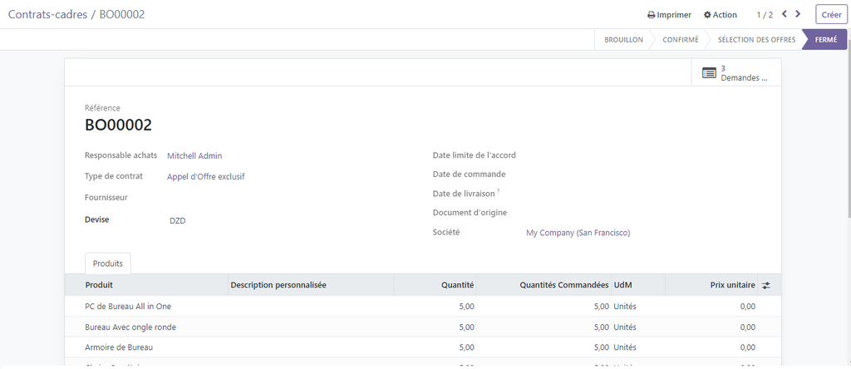
Task: Open Mitchell Admin responsible link
Action: click(194, 155)
